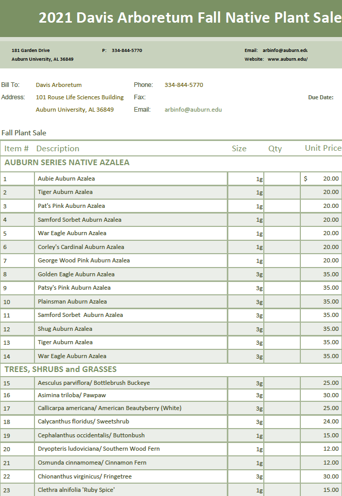Click the AUBURN SERIES NATIVE AZALEA section heading

pyautogui.click(x=67, y=163)
